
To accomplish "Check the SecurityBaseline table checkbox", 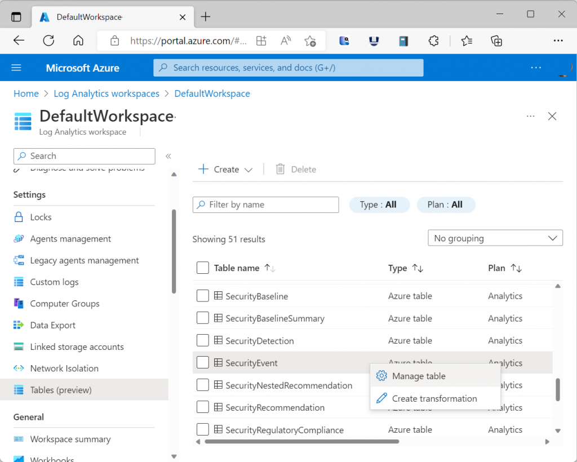I will point(203,296).
